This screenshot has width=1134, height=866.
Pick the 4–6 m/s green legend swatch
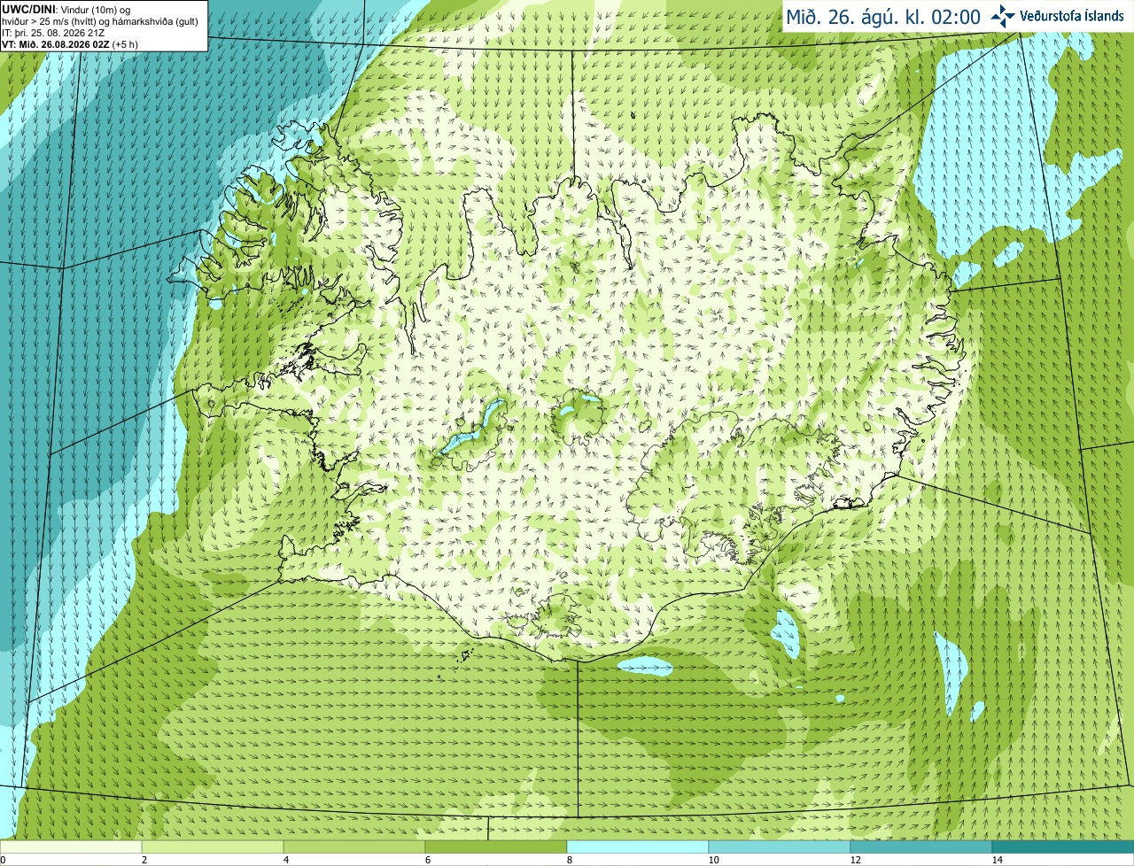click(354, 847)
